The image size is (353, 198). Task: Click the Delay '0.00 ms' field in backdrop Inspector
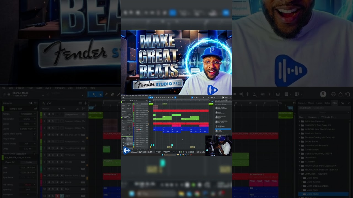[x=28, y=148]
